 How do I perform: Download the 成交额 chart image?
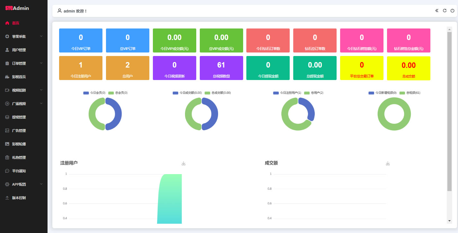388,164
